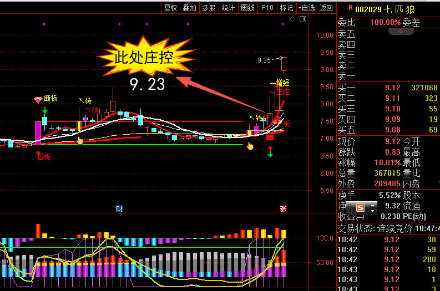Screen dimensions: 440x291
Task: Collapse Sogou toolbar with the minus button
Action: pos(372,204)
